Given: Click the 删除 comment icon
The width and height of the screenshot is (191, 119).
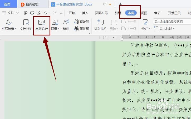Looking at the screenshot, I should click(114, 23).
